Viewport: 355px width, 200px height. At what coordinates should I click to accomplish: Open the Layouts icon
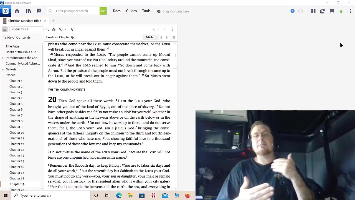(313, 11)
